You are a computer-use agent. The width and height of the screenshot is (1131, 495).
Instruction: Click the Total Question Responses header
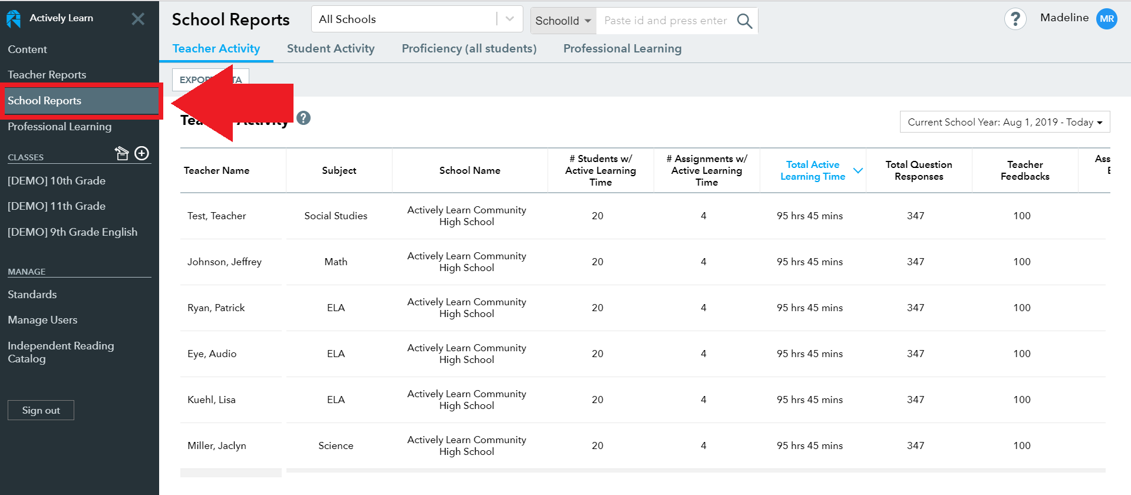click(x=919, y=170)
